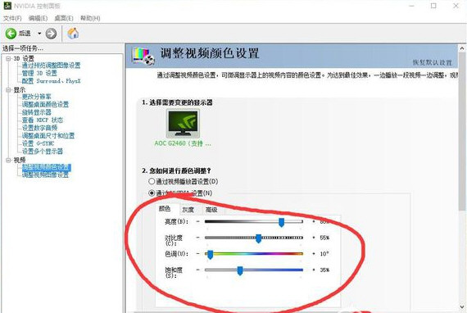Image resolution: width=467 pixels, height=313 pixels.
Task: Click the NVIDIA logo in title bar
Action: 7,6
